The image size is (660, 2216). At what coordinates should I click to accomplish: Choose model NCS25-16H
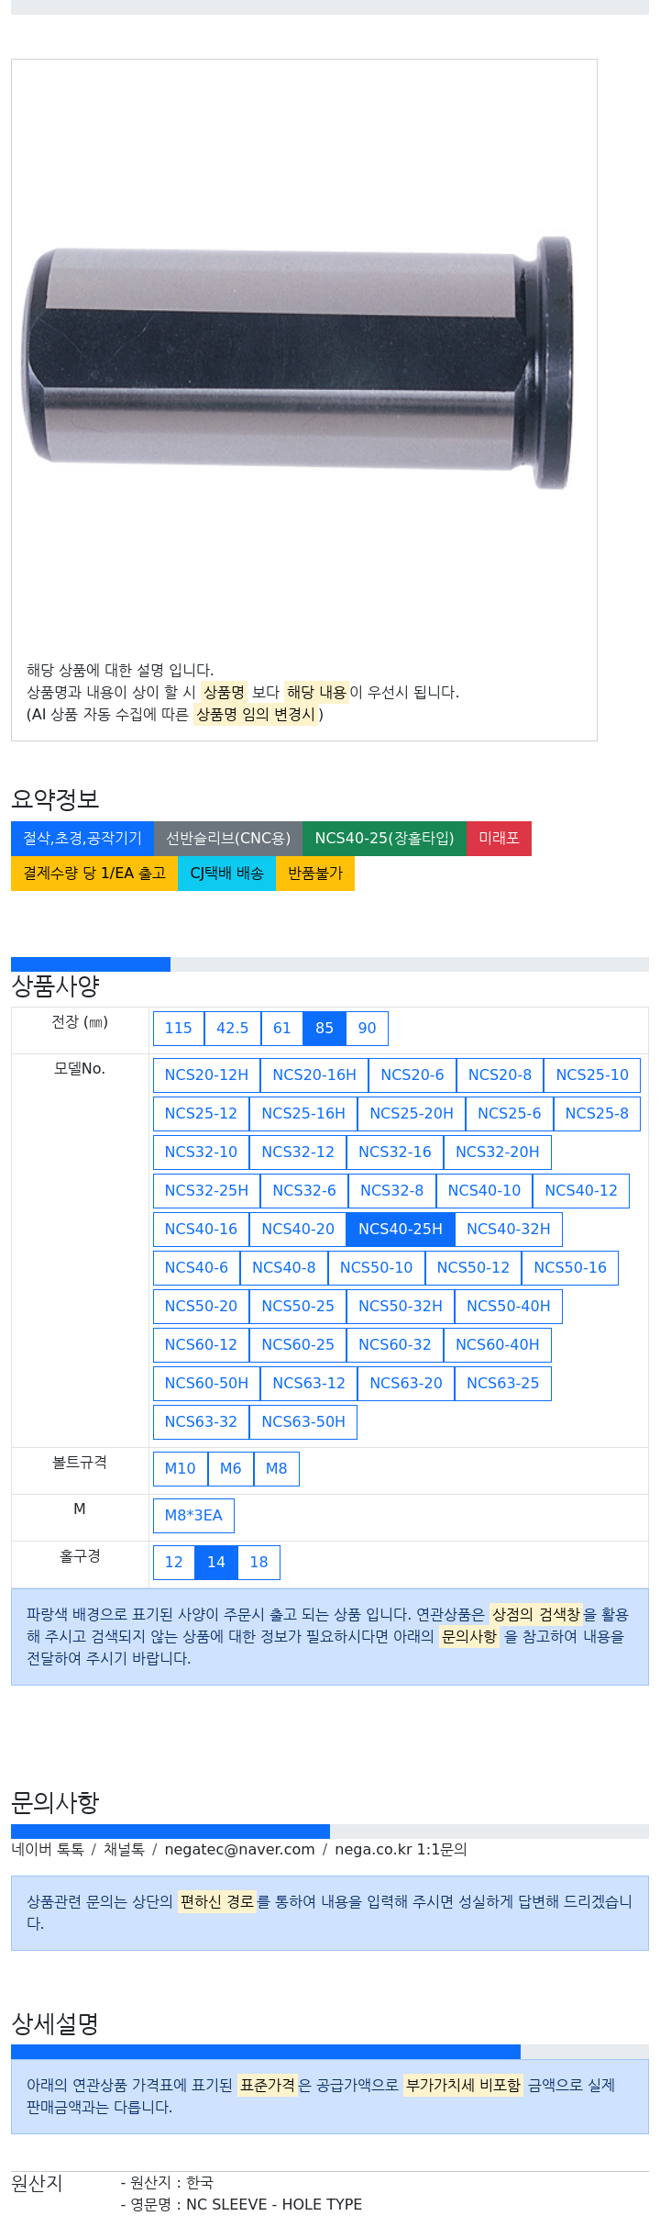tap(303, 1114)
